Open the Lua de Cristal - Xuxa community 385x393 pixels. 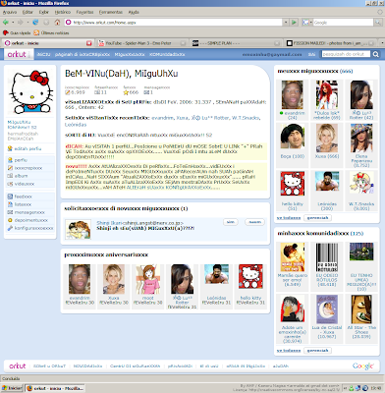[327, 309]
